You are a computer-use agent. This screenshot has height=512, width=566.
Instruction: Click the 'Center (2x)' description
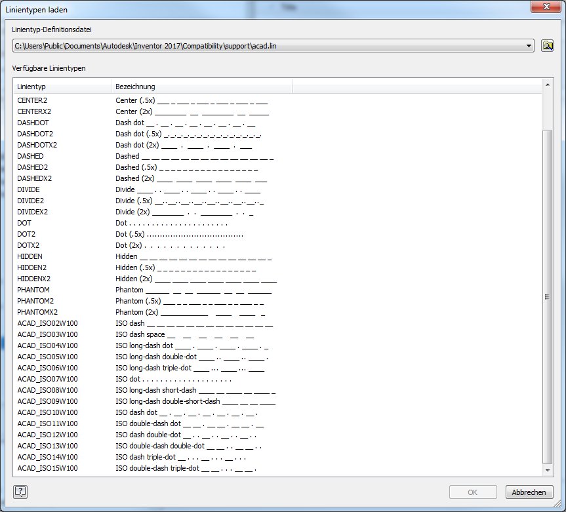tap(192, 111)
